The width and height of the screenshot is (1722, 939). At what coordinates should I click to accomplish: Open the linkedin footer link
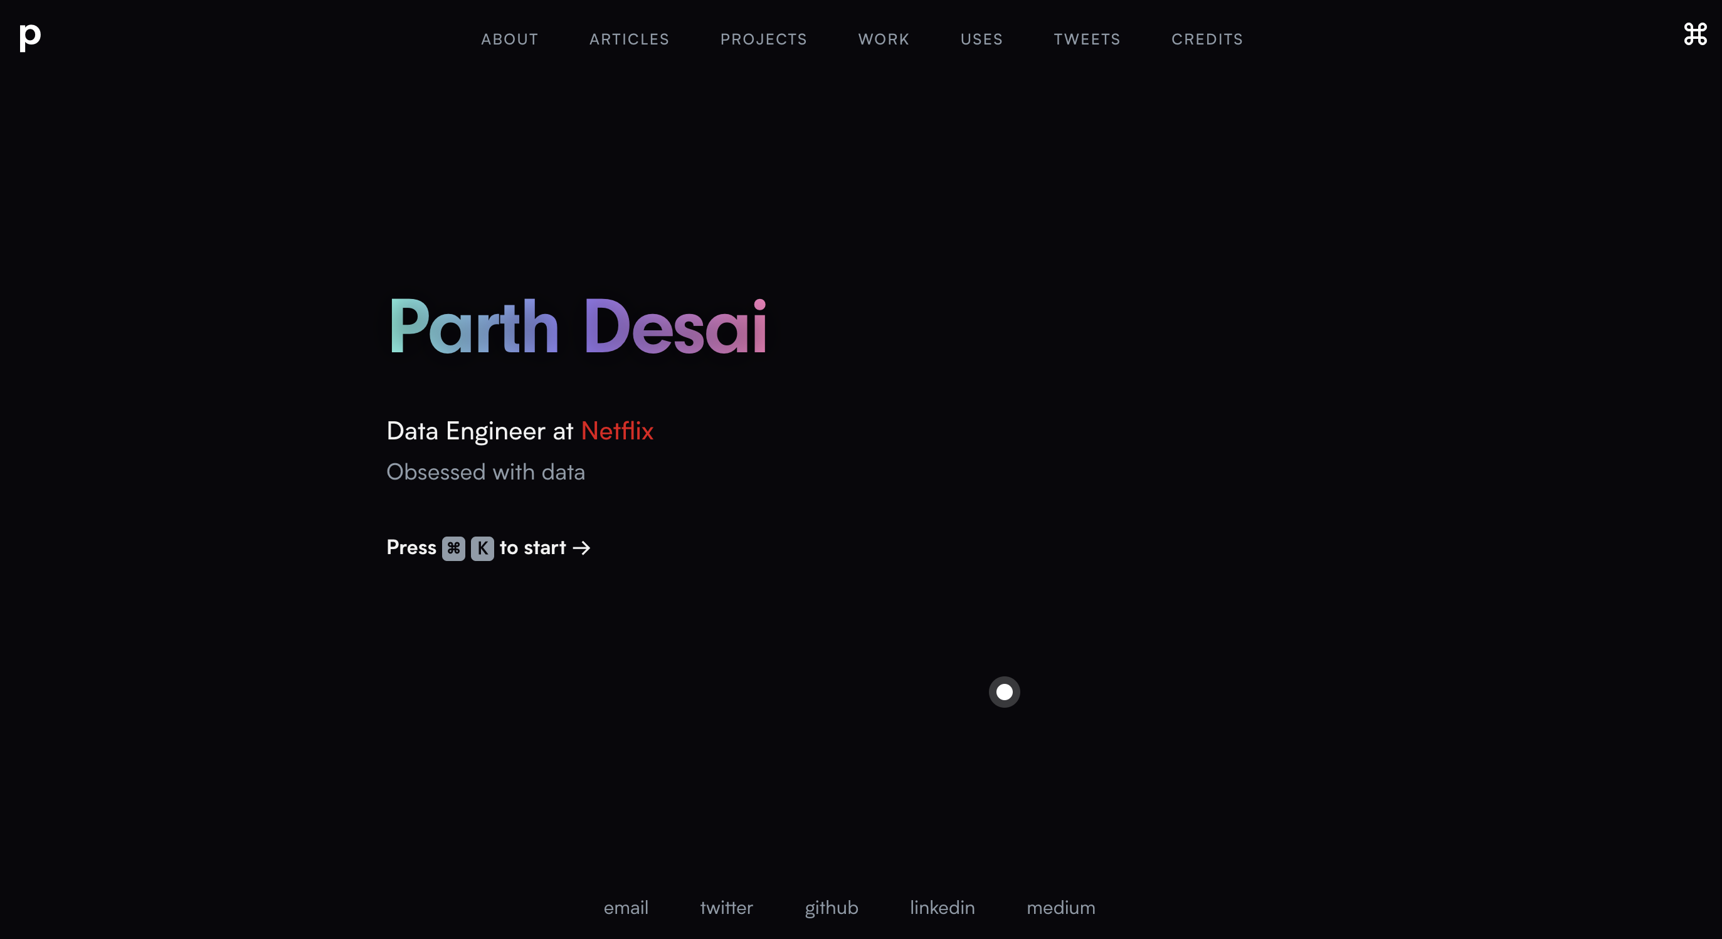click(x=942, y=908)
